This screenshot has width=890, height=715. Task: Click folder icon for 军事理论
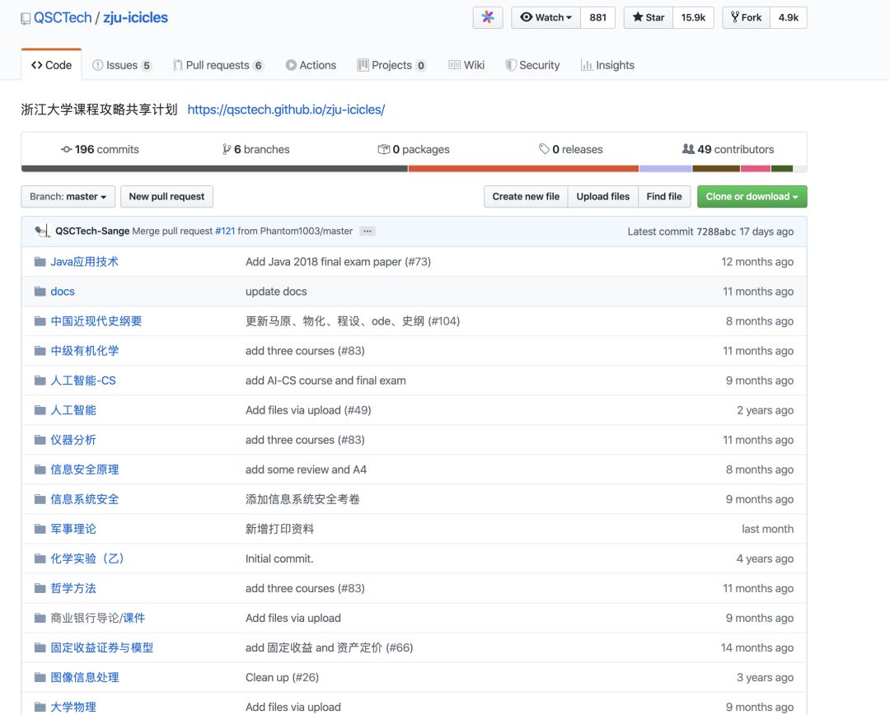40,529
